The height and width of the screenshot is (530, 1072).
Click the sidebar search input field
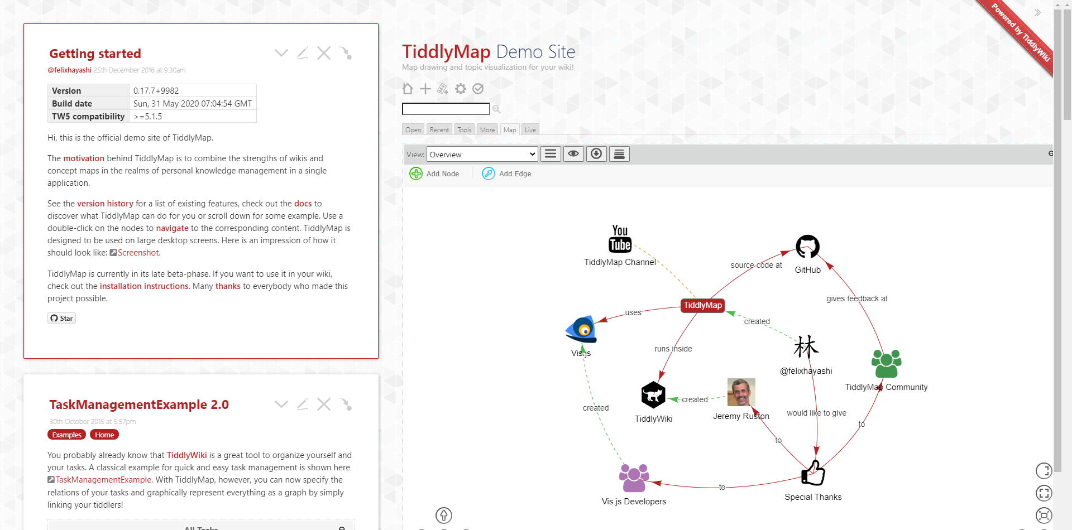[446, 109]
